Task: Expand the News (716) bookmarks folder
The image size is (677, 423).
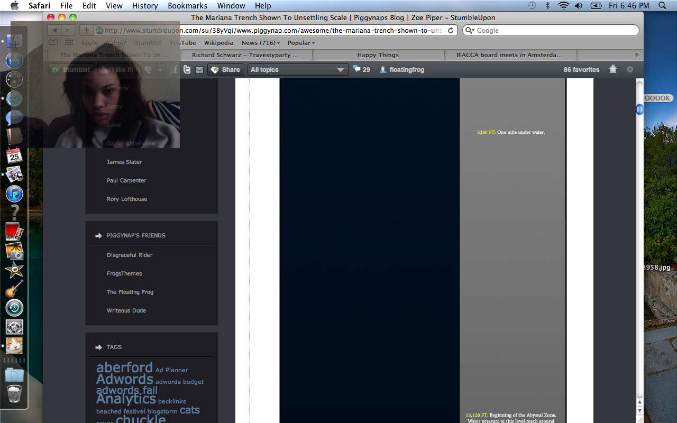Action: coord(261,43)
